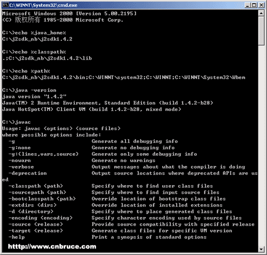Click the '-d <directory>' option
267x255 pixels.
point(31,212)
